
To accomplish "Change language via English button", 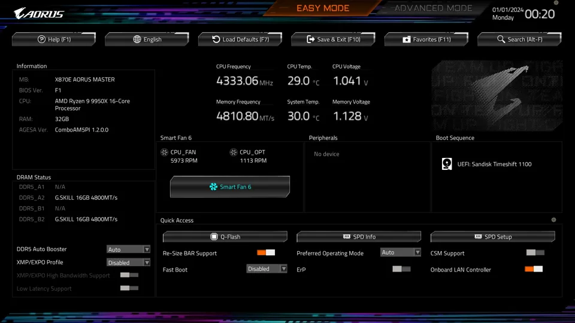I will pos(147,39).
